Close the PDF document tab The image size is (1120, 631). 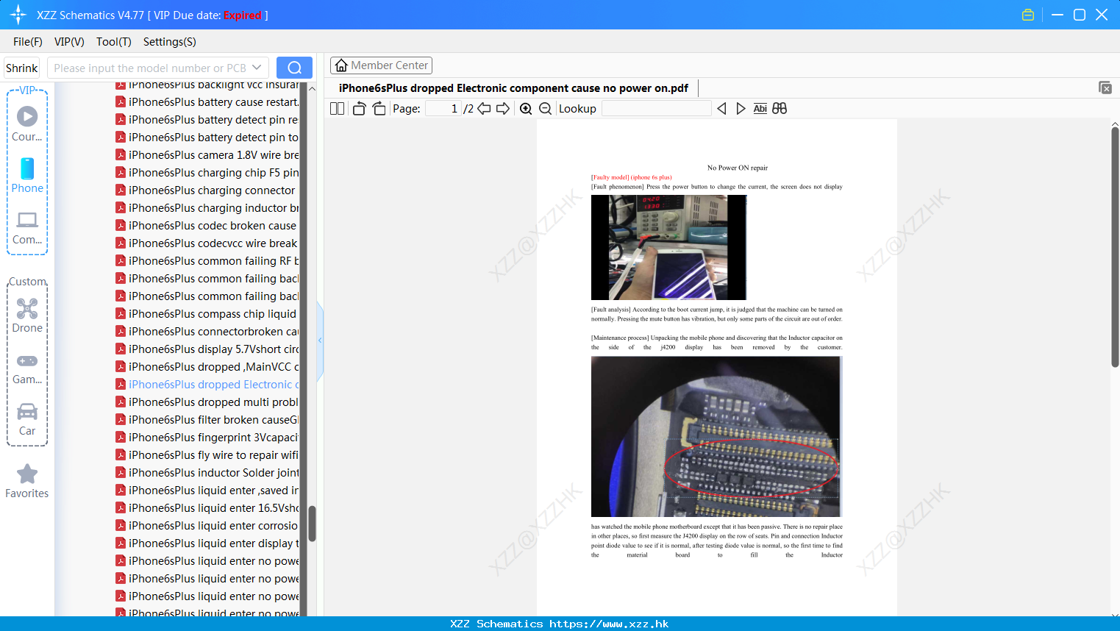[1105, 88]
